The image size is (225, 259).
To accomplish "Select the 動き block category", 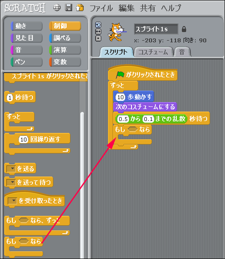I will [26, 26].
